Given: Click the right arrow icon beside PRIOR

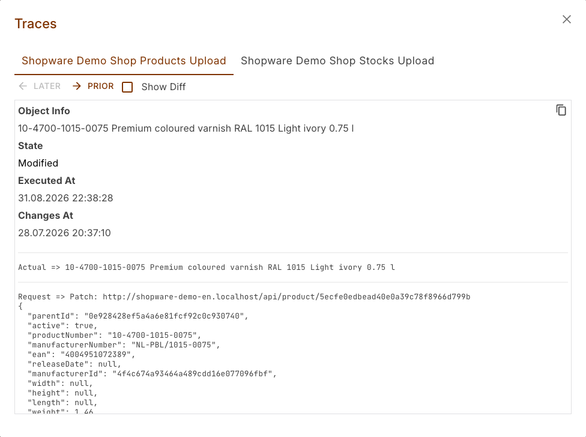Looking at the screenshot, I should pyautogui.click(x=77, y=86).
